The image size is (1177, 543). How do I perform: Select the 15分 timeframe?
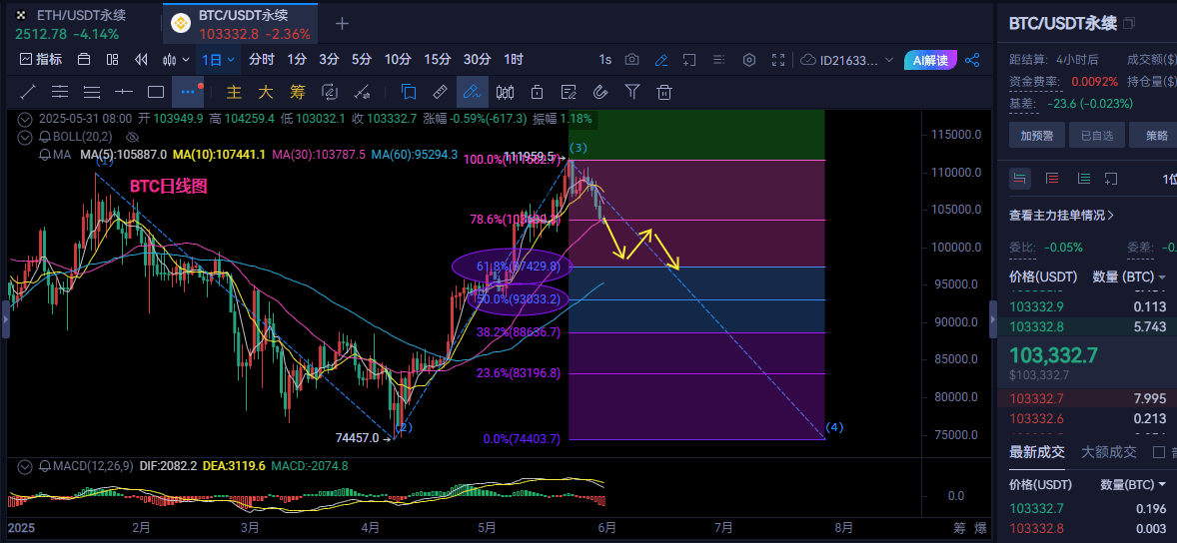click(x=437, y=60)
